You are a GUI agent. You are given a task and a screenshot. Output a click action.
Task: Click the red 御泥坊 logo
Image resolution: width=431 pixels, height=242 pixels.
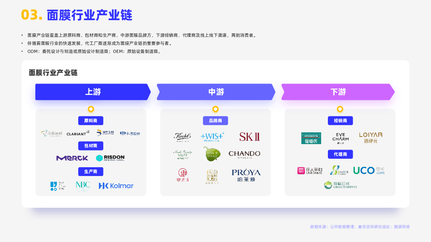tap(183, 175)
